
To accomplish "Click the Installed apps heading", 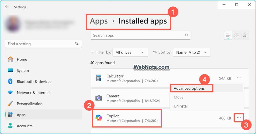I will (143, 21).
